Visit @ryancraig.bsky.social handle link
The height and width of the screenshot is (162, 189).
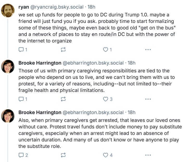click(57, 7)
